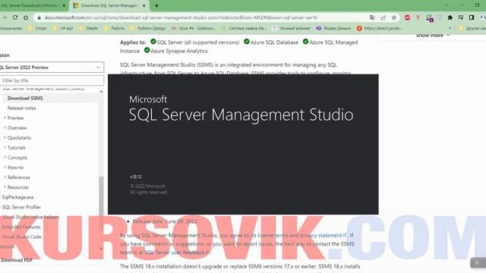The image size is (486, 273).
Task: Close the SQL Server Downloads tab
Action: 64,5
